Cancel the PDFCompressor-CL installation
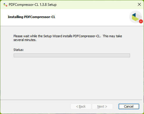The image size is (144, 114). click(129, 106)
